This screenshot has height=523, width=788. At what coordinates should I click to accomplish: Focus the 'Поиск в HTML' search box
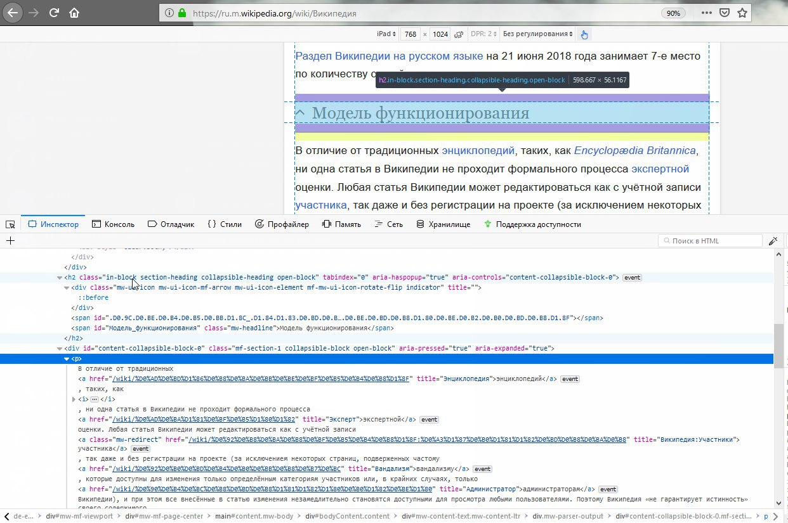click(x=710, y=241)
